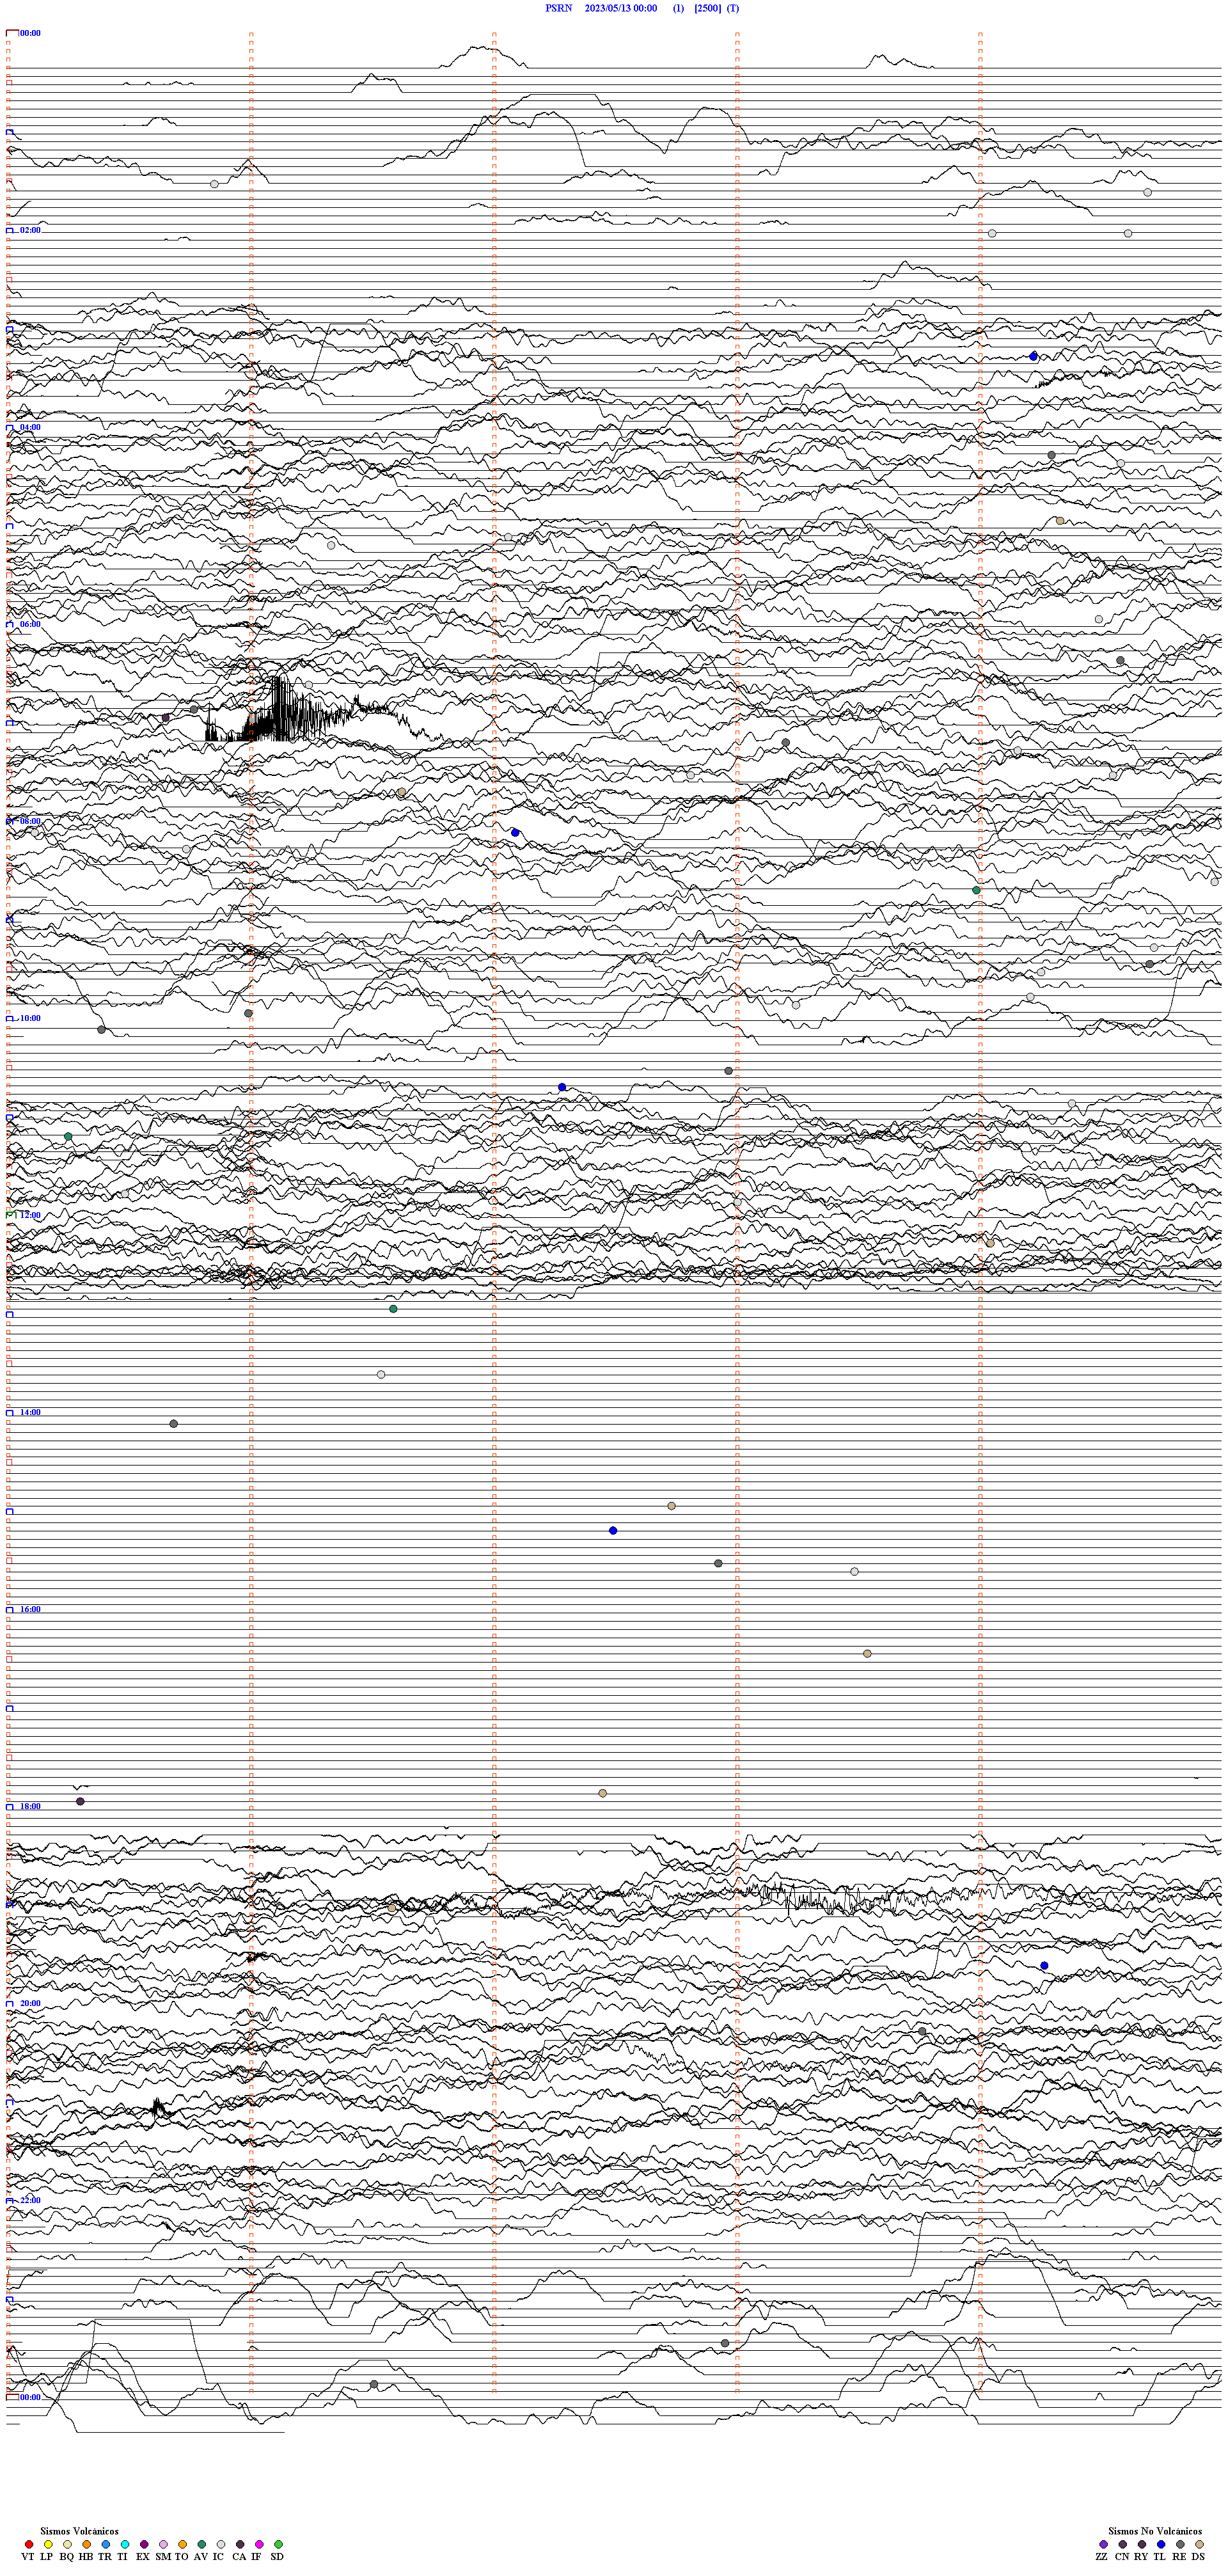The image size is (1228, 2576).
Task: Select the light gray IC legend dot
Action: (221, 2544)
